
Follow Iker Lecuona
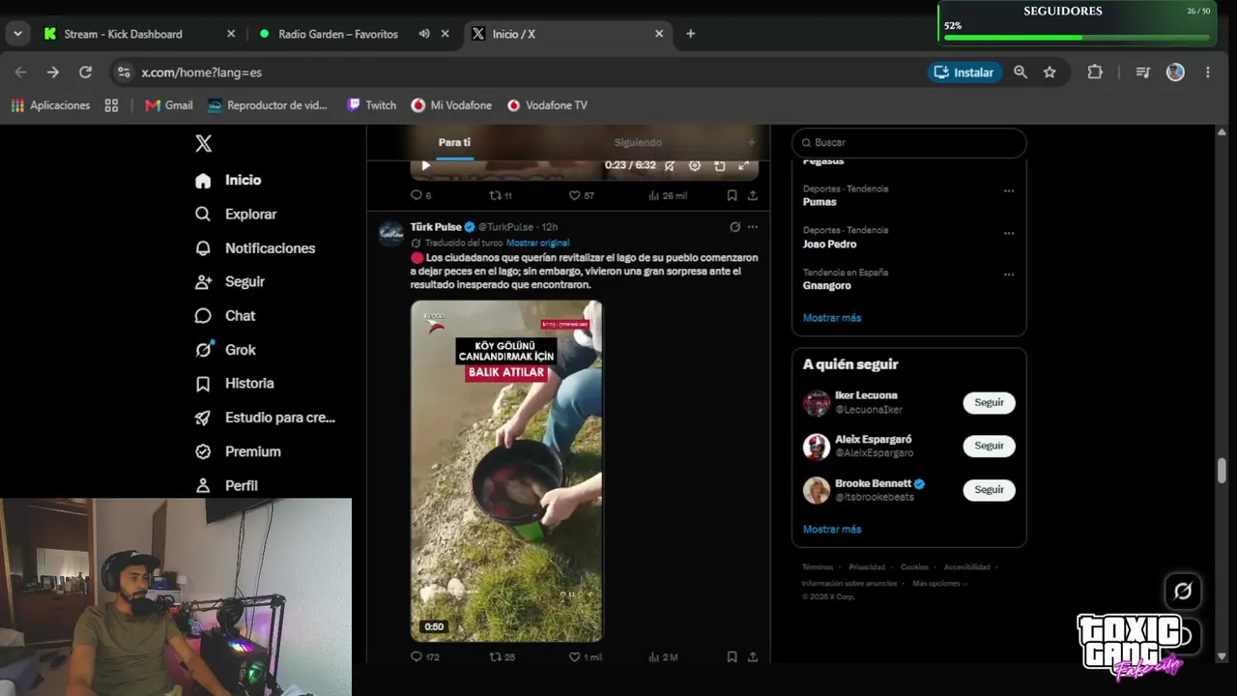(989, 402)
